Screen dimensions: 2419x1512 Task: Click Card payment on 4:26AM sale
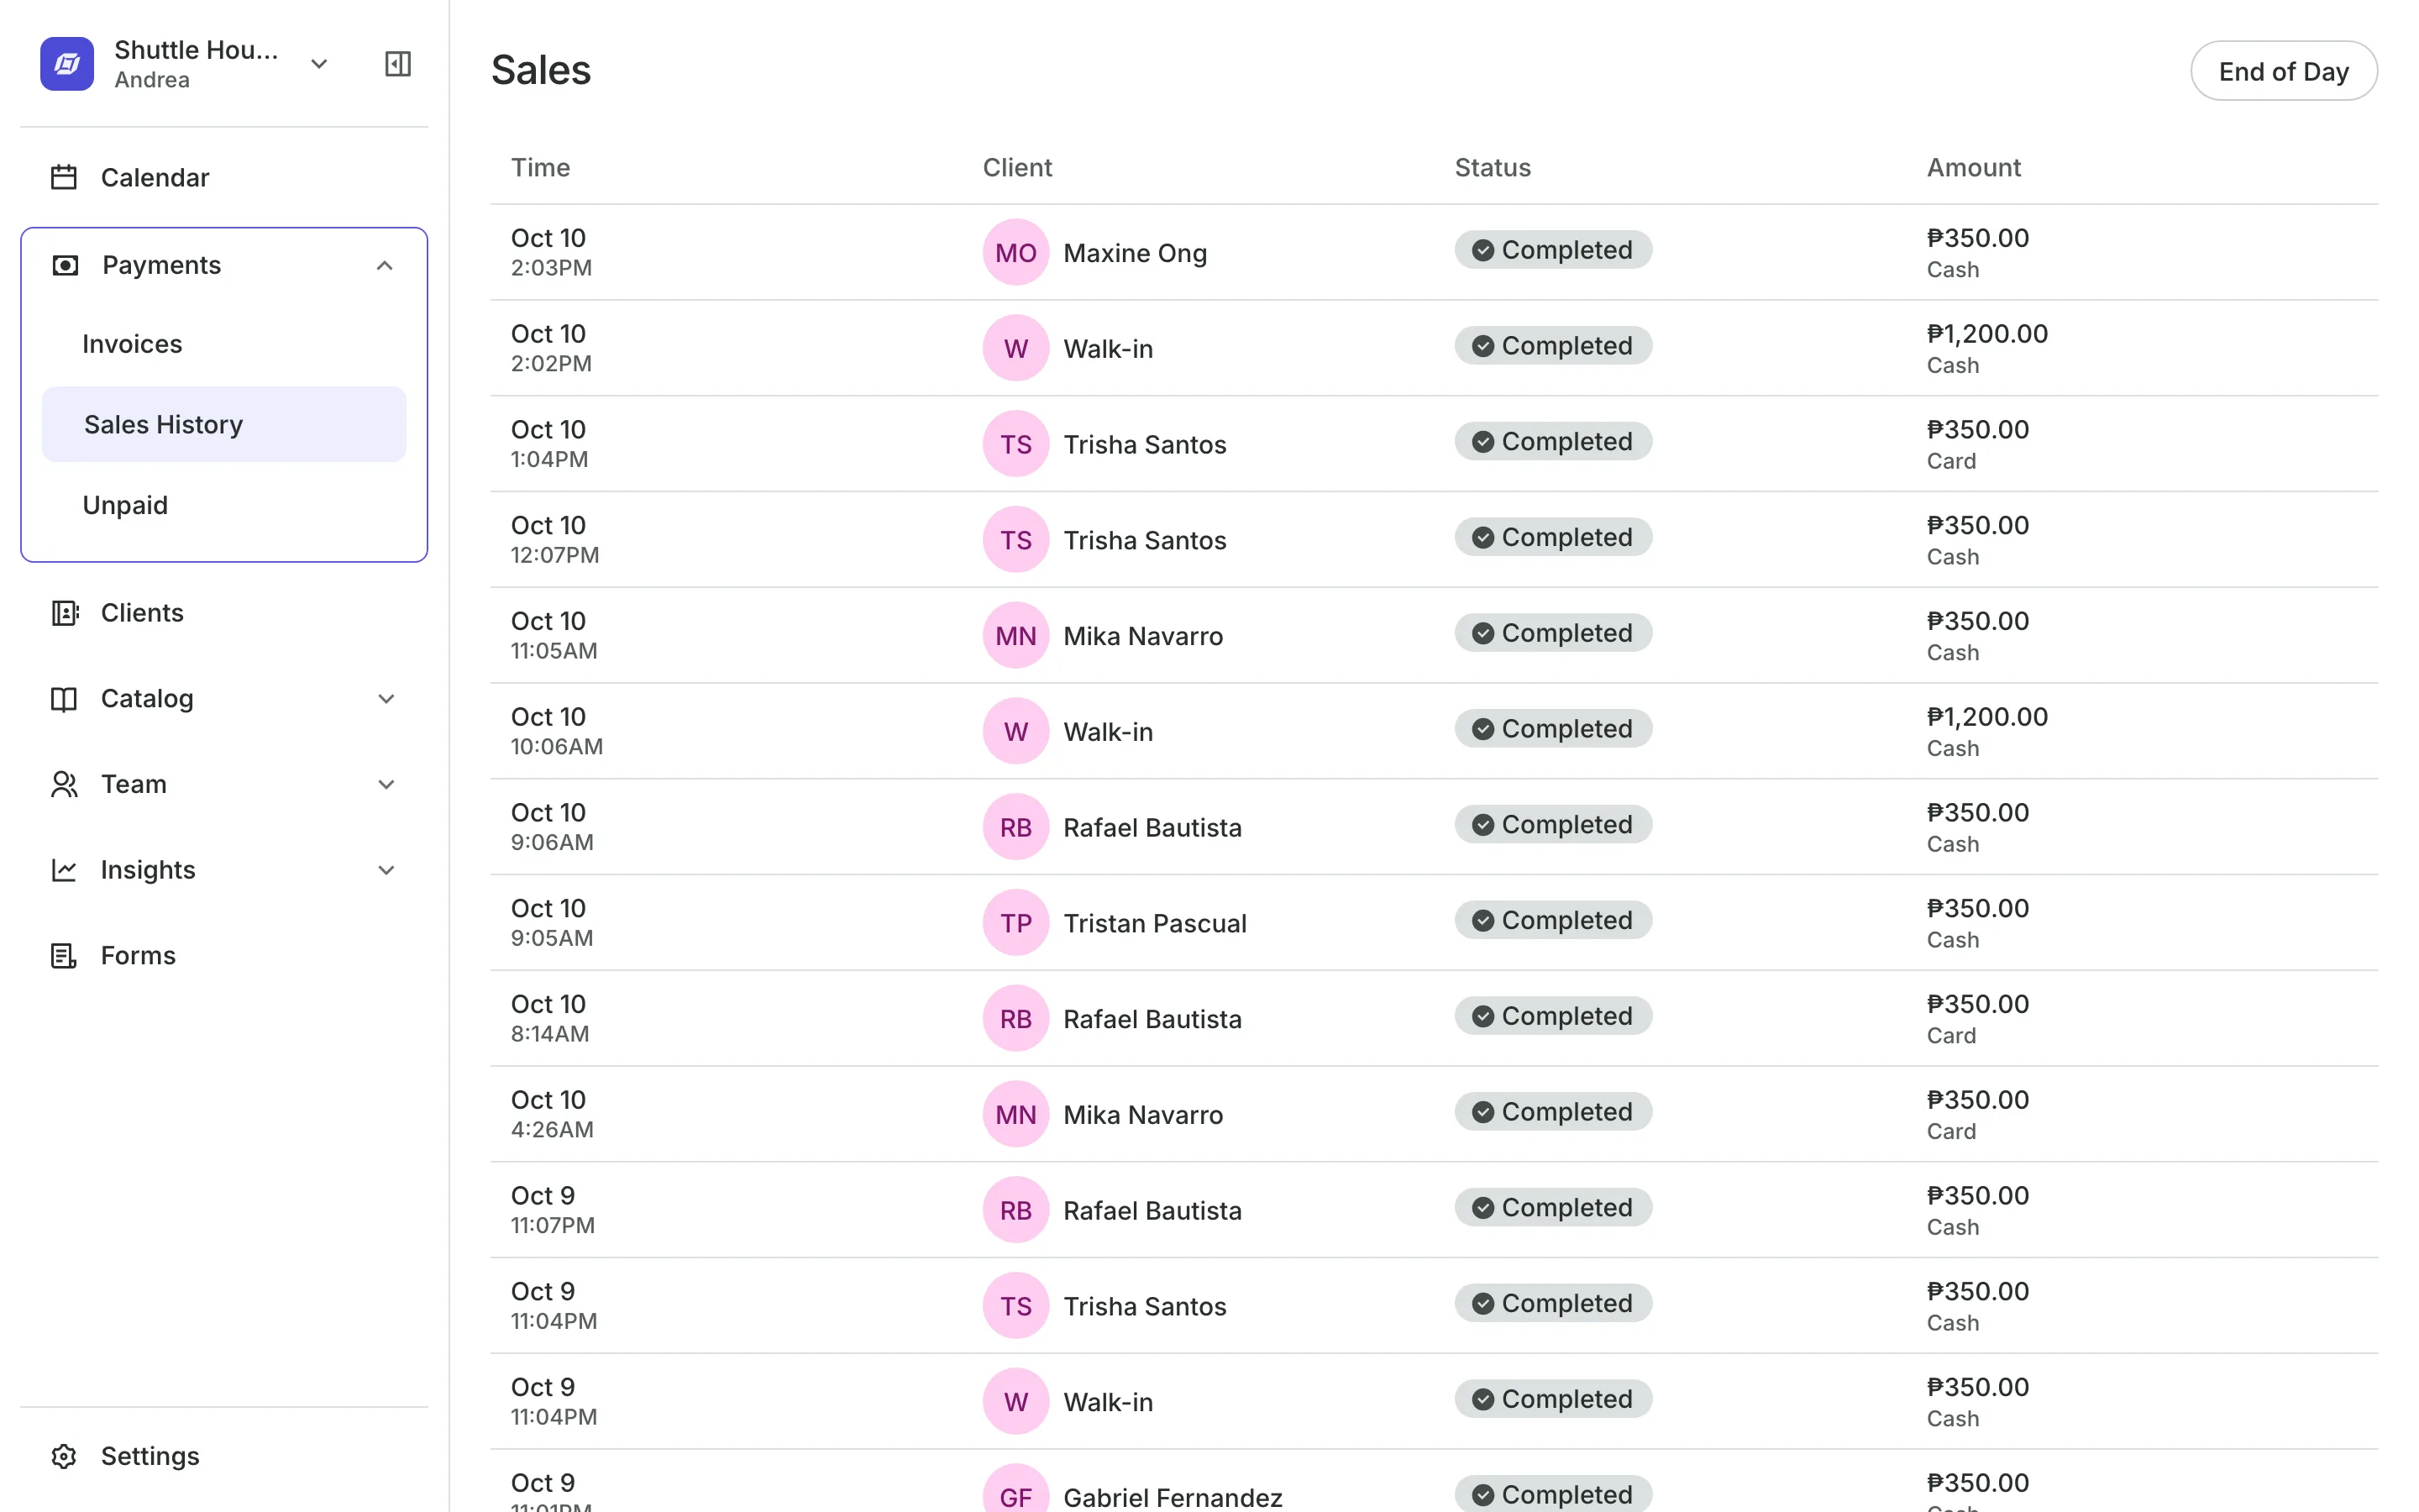click(x=1950, y=1131)
